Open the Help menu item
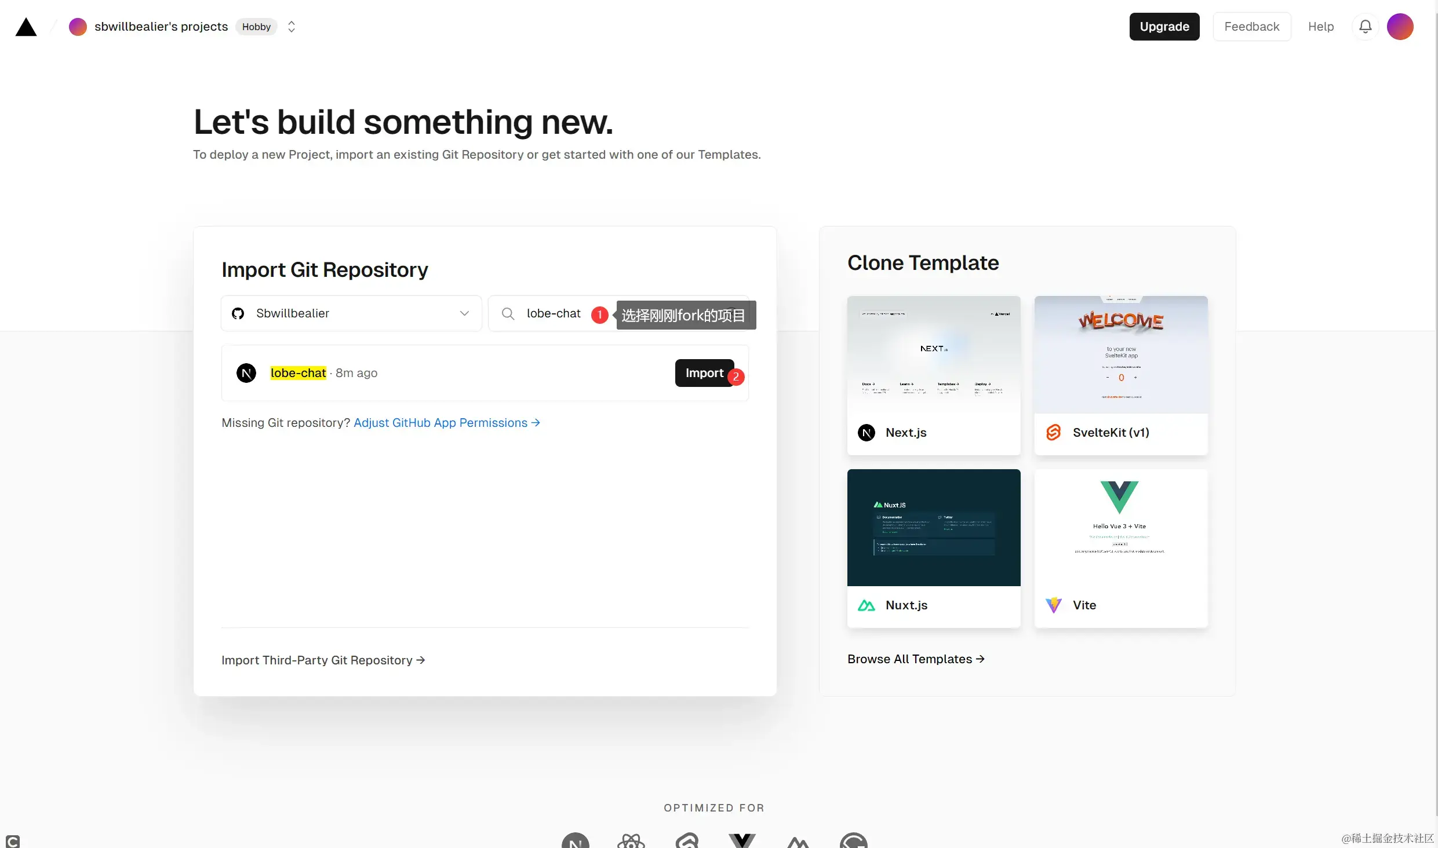The height and width of the screenshot is (848, 1438). point(1321,27)
